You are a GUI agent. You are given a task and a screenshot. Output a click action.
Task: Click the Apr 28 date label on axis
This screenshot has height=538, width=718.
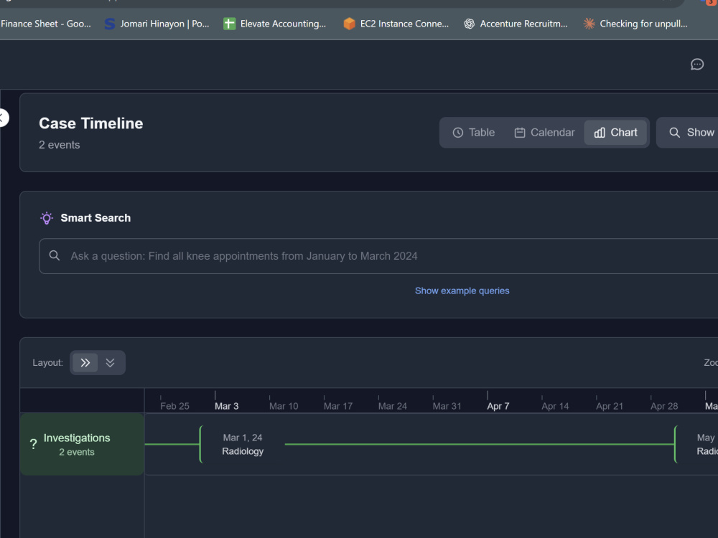(x=664, y=406)
